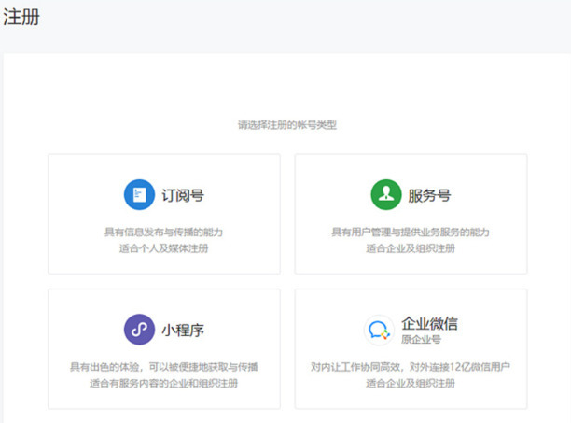Choose the 小程序 title text
This screenshot has height=423, width=571.
[x=182, y=330]
